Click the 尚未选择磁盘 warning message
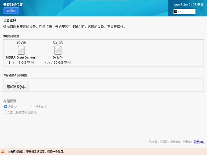207x155 pixels. 36,152
